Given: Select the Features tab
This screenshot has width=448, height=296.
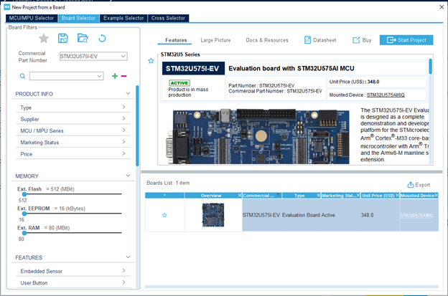Looking at the screenshot, I should 176,40.
